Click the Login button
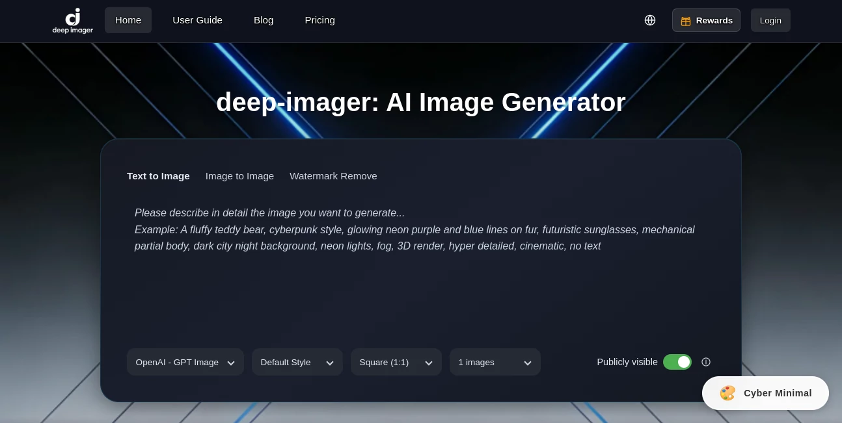842x423 pixels. point(770,20)
